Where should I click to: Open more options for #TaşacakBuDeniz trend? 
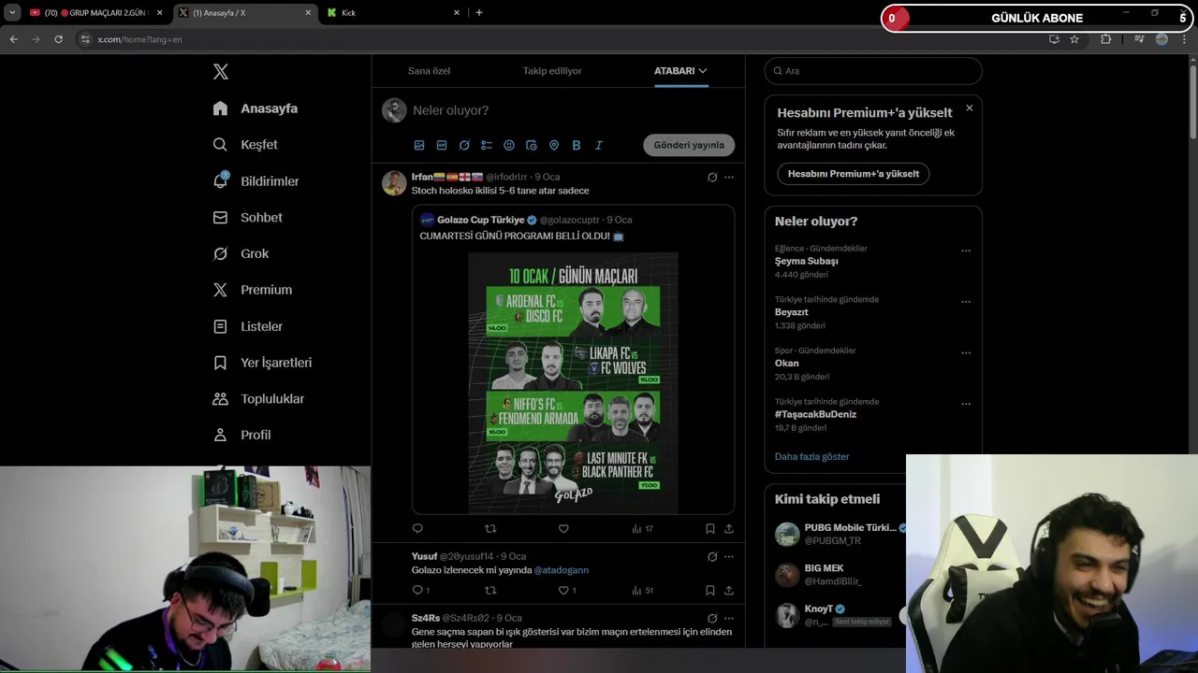pos(966,404)
